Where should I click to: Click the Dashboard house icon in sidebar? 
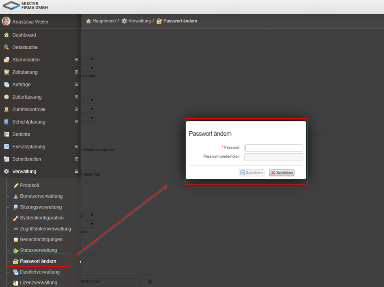pyautogui.click(x=6, y=35)
